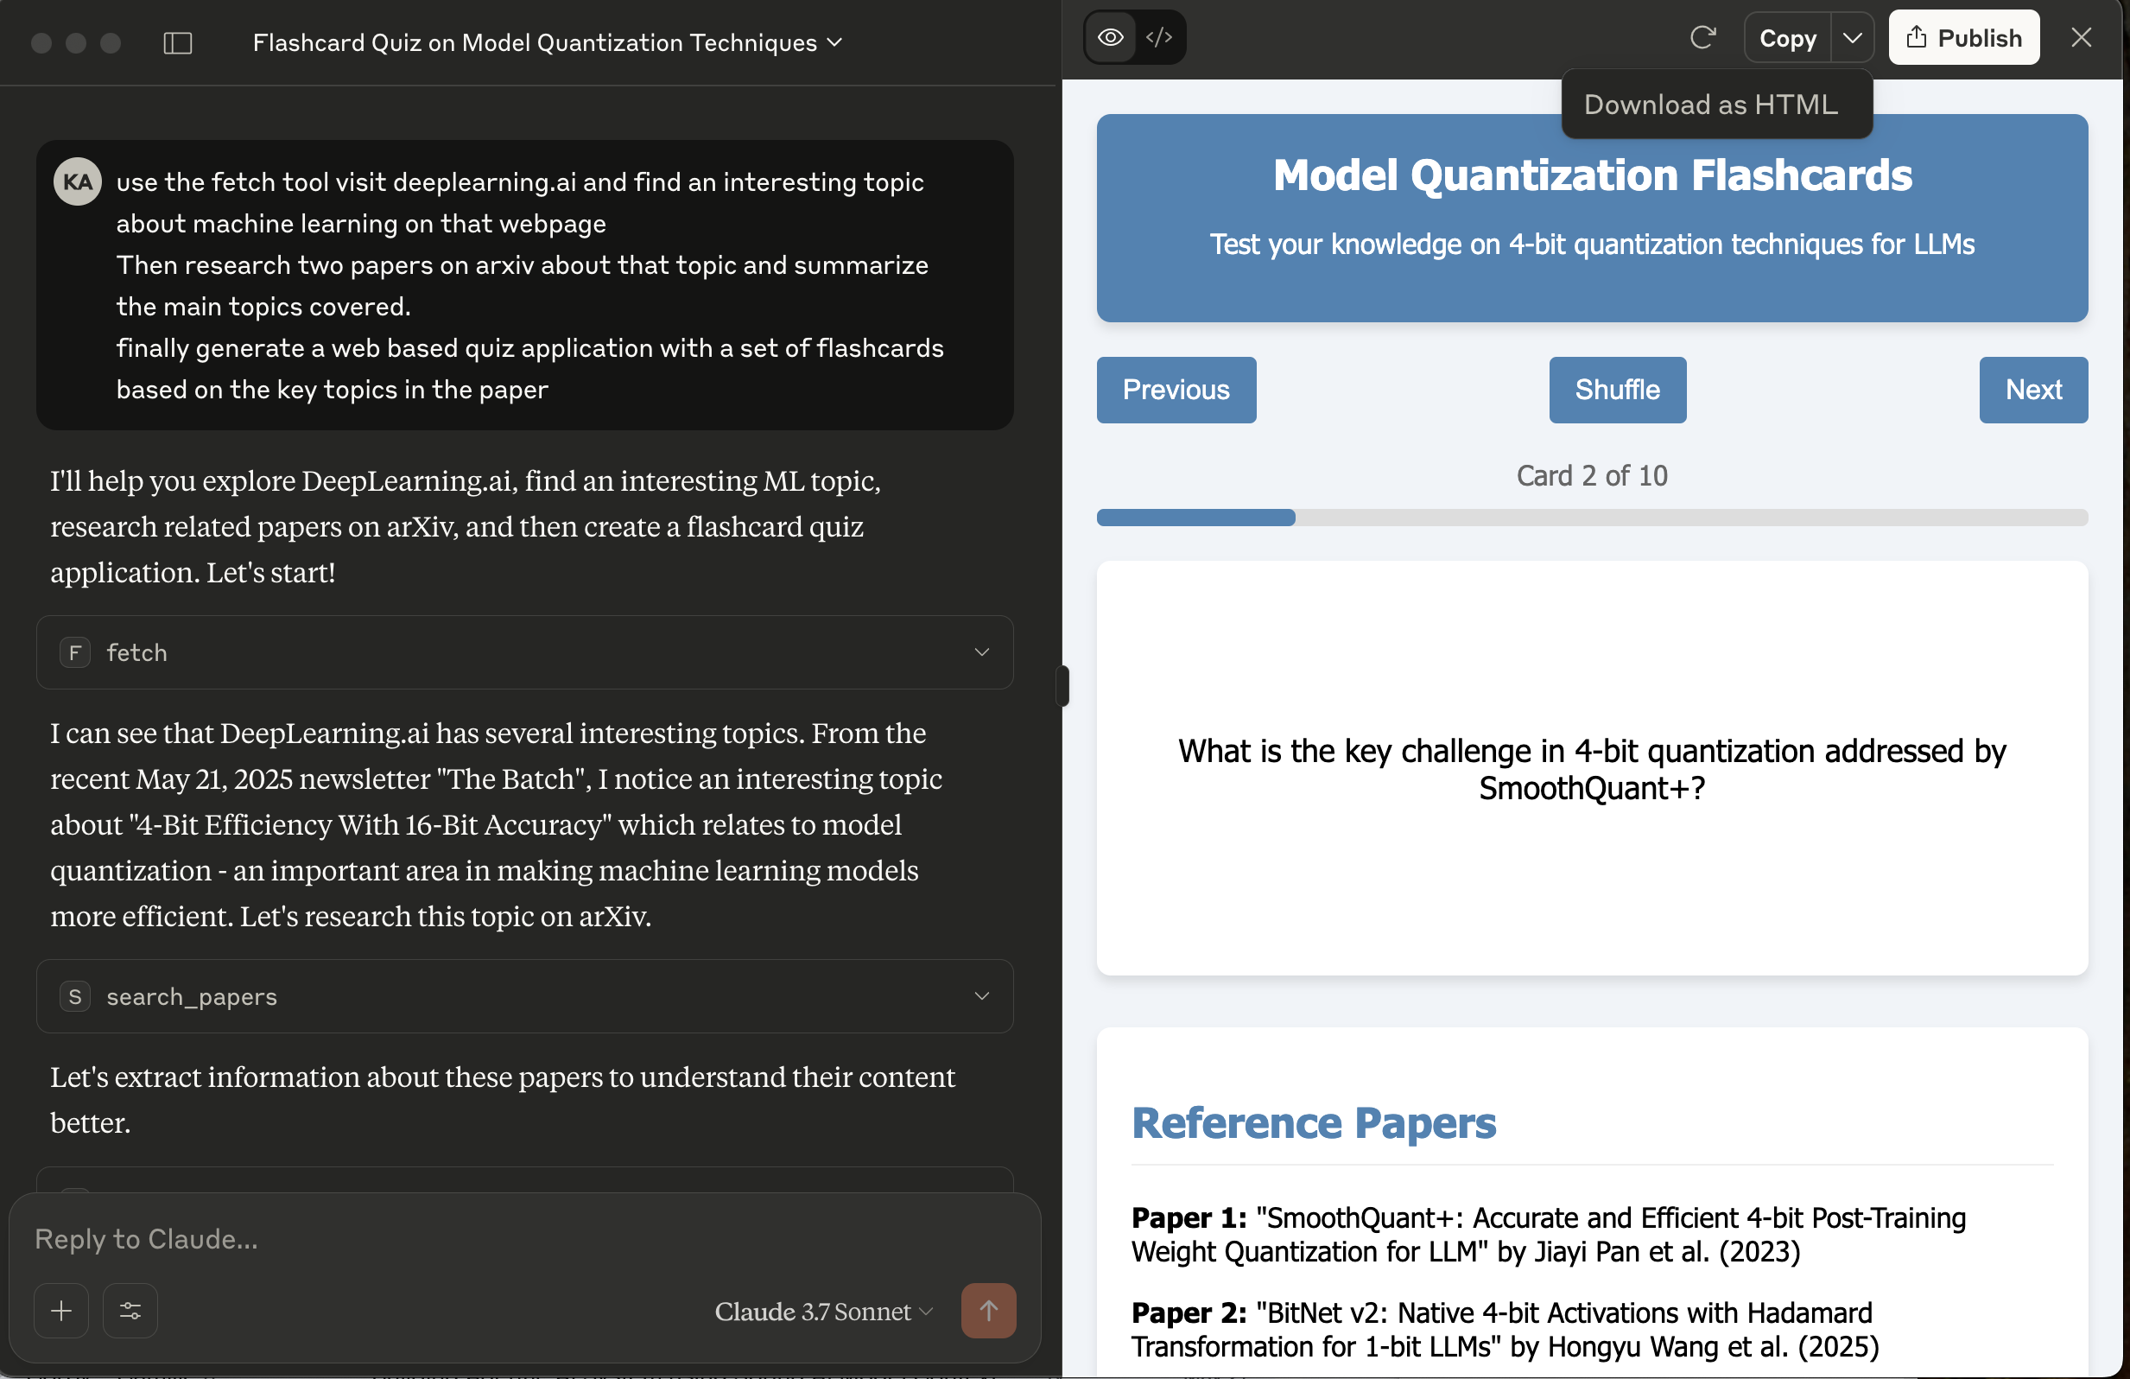This screenshot has height=1379, width=2130.
Task: Click the Copy button
Action: [x=1787, y=38]
